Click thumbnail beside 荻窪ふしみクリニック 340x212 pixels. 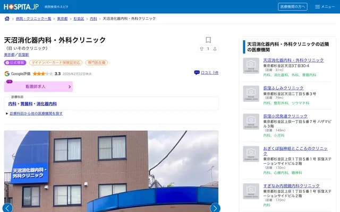click(x=251, y=94)
